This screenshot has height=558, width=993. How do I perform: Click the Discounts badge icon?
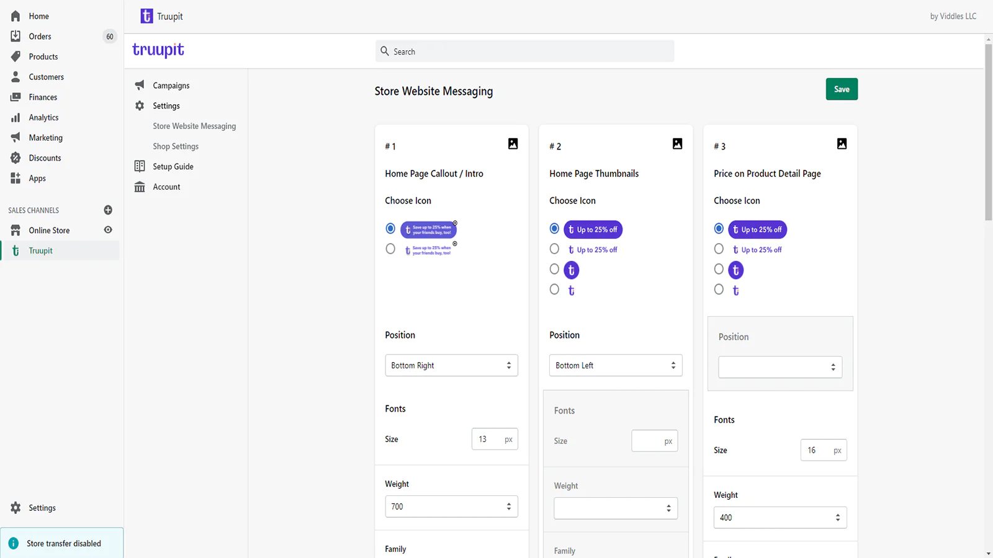pyautogui.click(x=16, y=158)
